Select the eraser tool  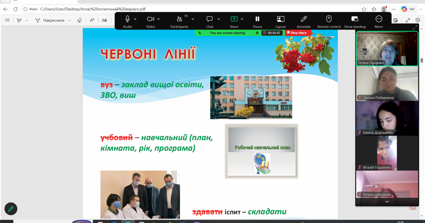[x=79, y=20]
